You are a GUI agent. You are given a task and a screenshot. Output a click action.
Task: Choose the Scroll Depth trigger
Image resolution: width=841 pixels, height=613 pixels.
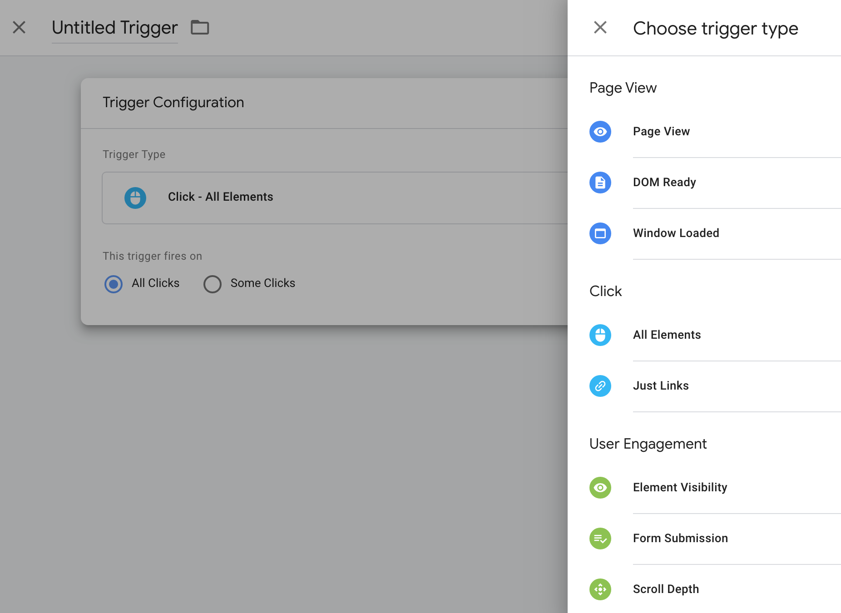coord(704,589)
